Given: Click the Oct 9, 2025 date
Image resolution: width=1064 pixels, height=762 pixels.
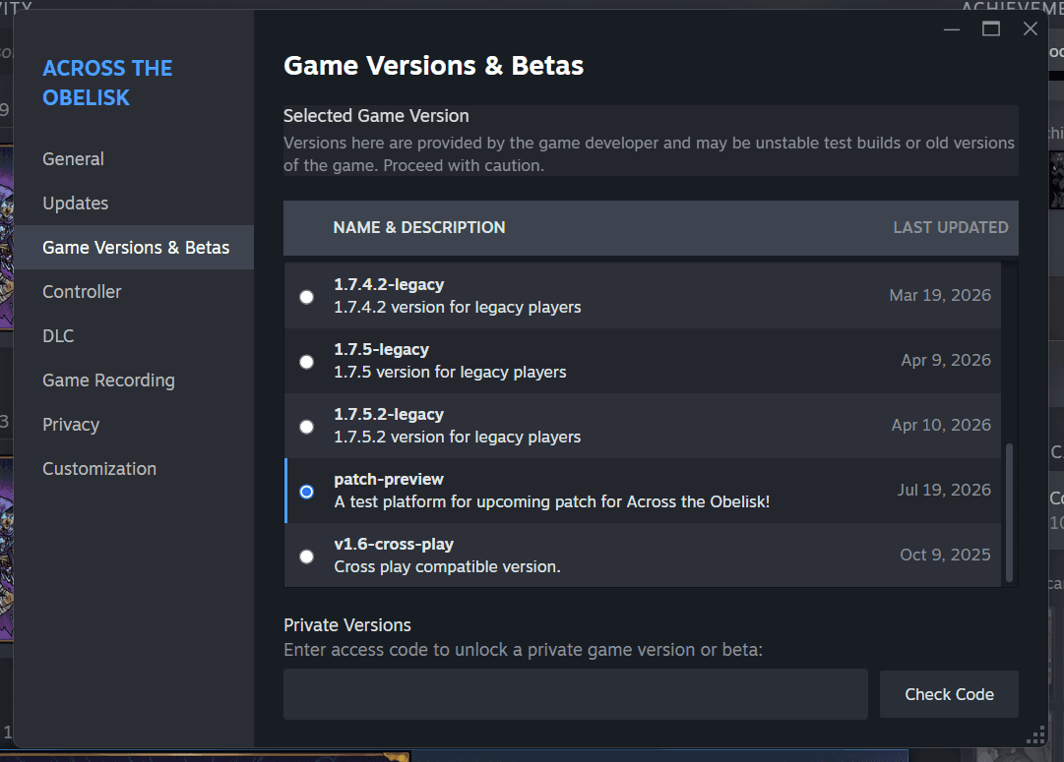Looking at the screenshot, I should pyautogui.click(x=945, y=556).
